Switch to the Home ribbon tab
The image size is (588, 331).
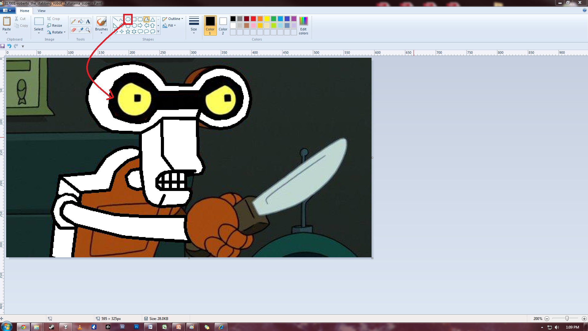(x=25, y=11)
